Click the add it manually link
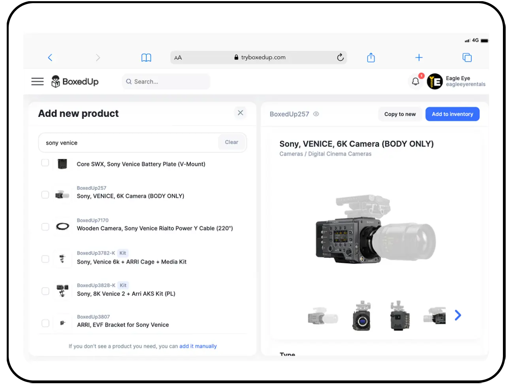 [198, 346]
